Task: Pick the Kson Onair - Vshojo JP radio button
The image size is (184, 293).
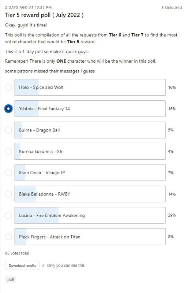Action: click(x=8, y=173)
